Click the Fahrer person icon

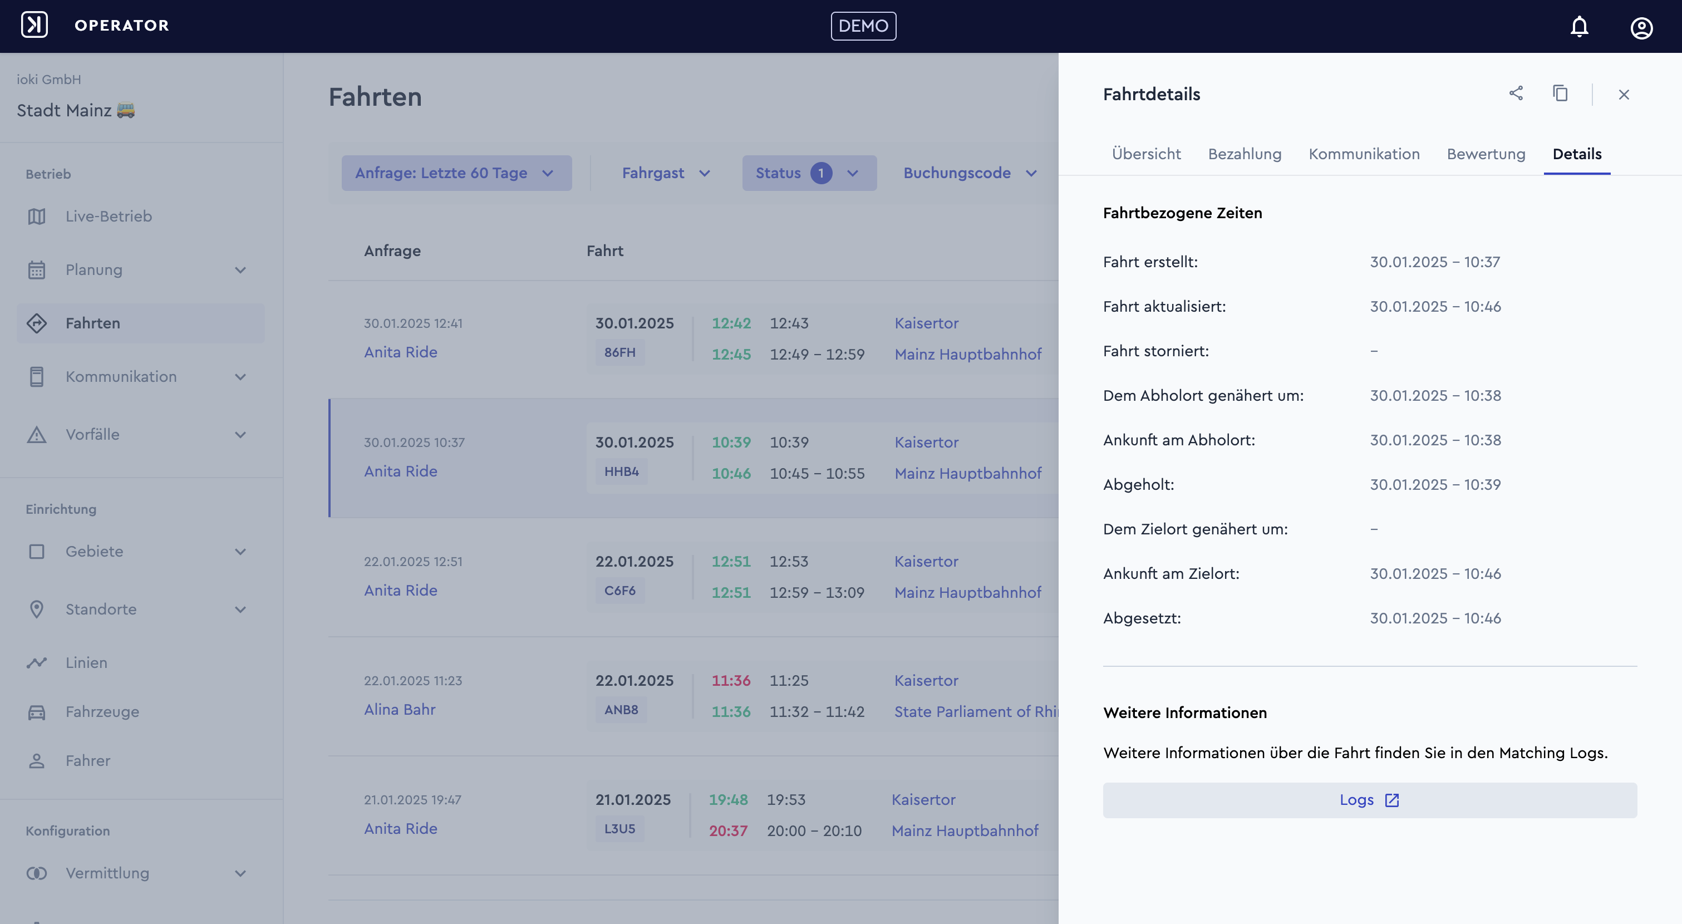coord(37,761)
